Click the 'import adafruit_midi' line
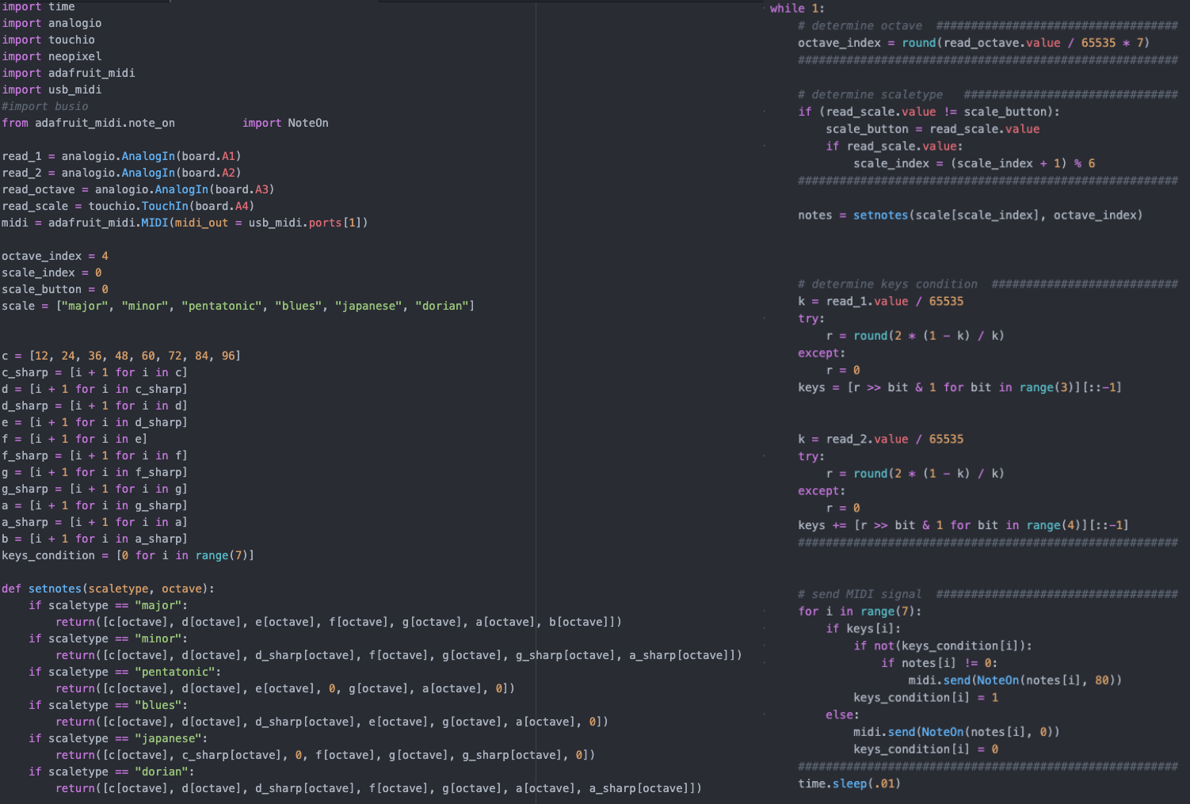The image size is (1190, 804). [68, 72]
